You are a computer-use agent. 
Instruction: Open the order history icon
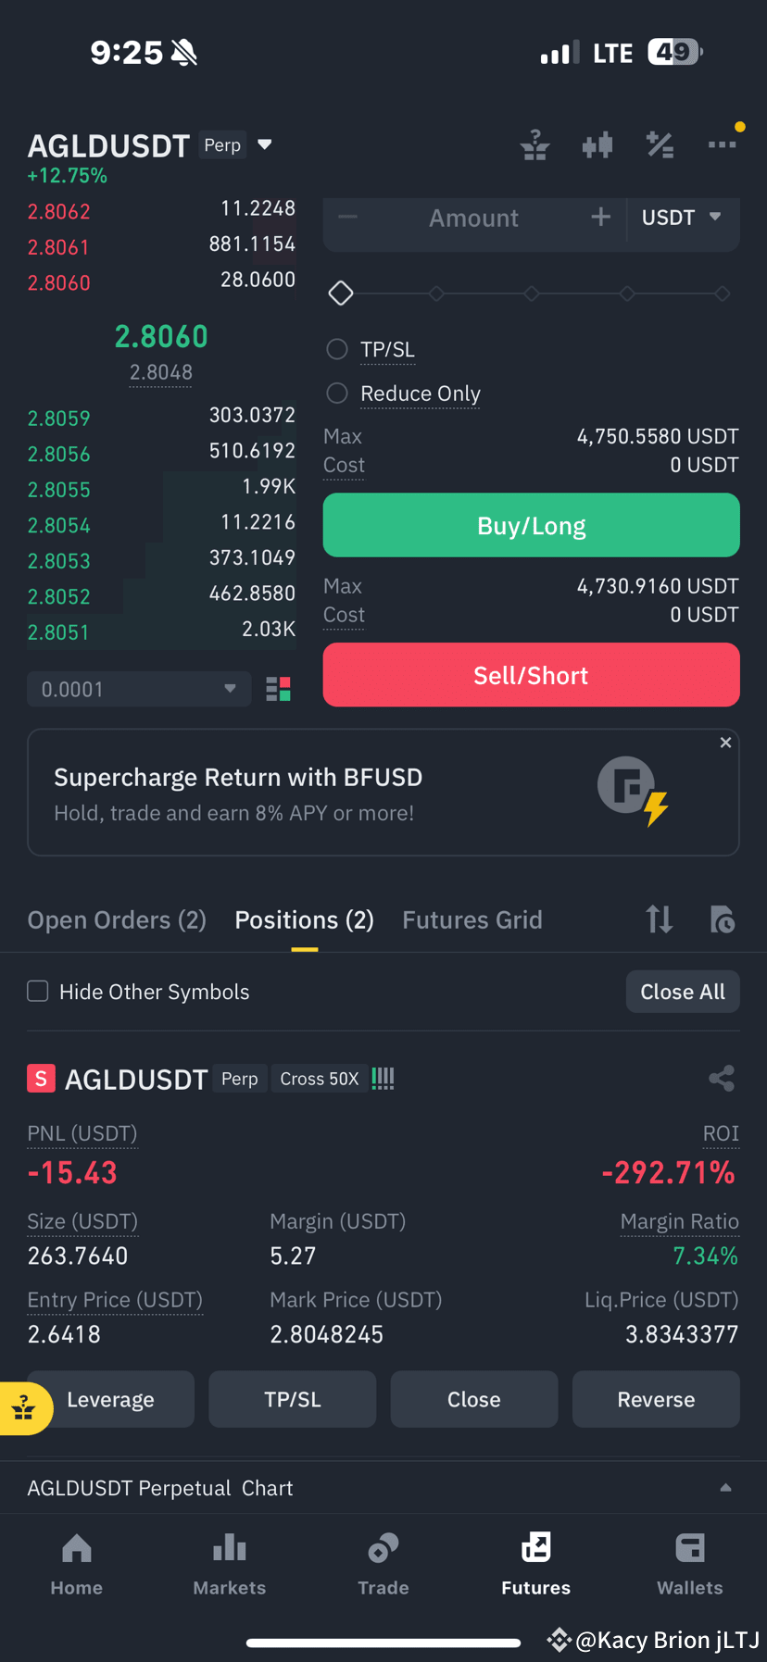pyautogui.click(x=723, y=919)
